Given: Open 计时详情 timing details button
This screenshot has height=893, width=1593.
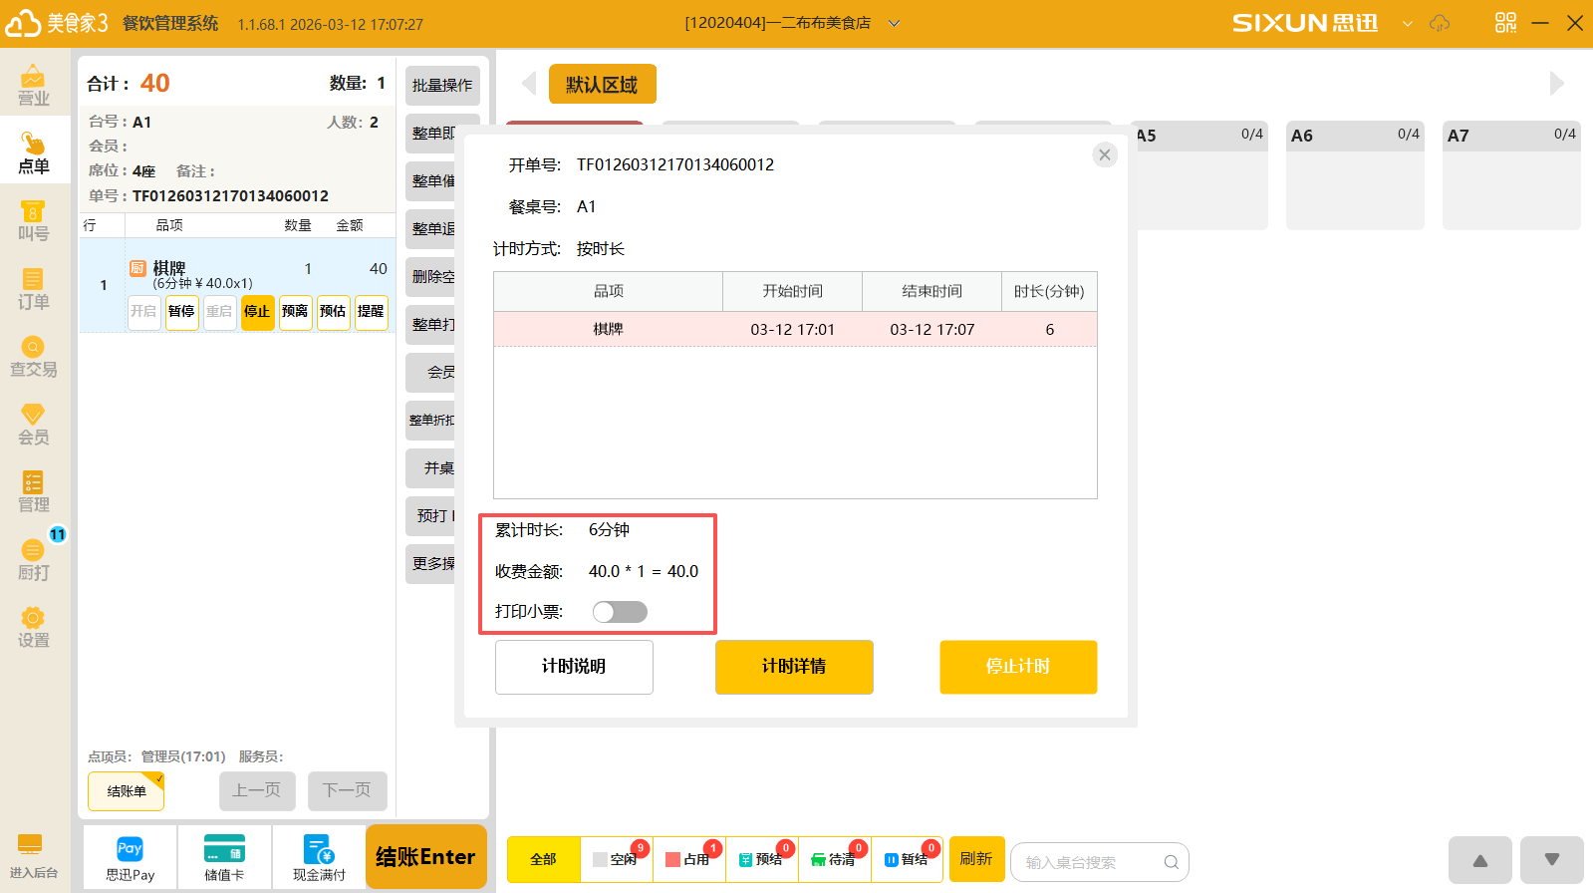Looking at the screenshot, I should tap(794, 667).
